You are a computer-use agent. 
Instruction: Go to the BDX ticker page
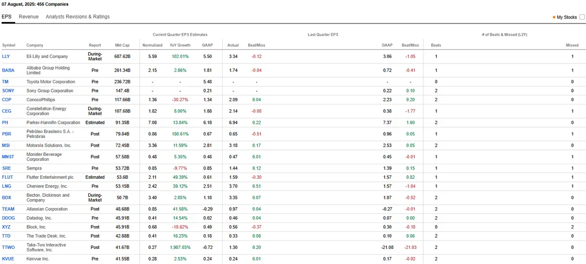[x=6, y=197]
